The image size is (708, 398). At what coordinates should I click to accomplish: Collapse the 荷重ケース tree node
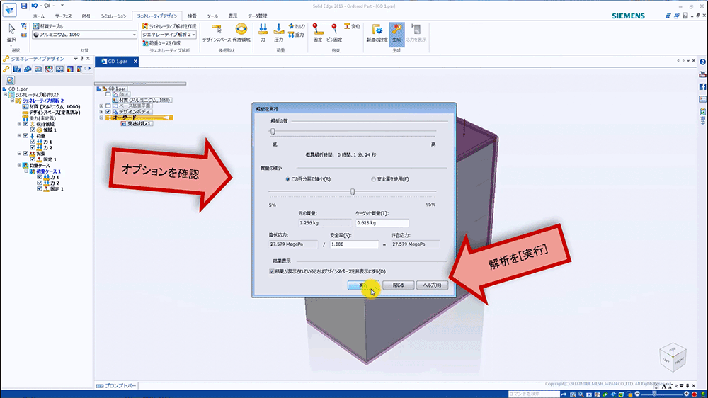pos(19,165)
